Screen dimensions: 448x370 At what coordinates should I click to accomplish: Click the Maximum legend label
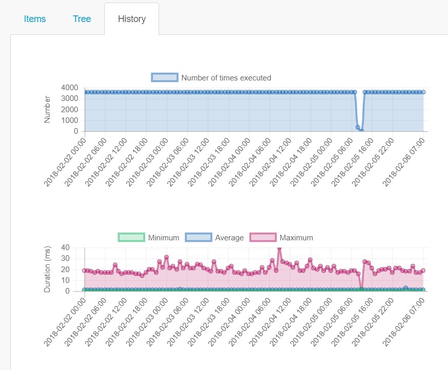tap(296, 238)
